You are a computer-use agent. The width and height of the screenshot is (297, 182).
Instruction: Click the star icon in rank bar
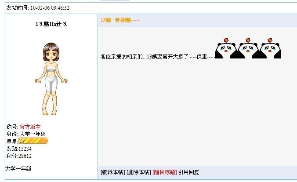tap(22, 141)
